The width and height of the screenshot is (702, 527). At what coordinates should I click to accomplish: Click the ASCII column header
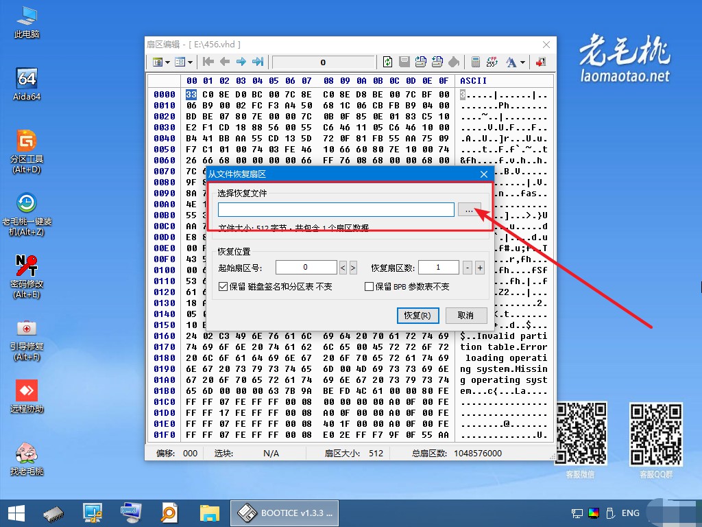pos(473,81)
